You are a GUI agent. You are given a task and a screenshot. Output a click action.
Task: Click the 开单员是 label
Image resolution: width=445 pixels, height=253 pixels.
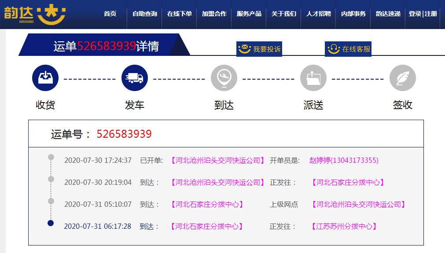coord(285,160)
